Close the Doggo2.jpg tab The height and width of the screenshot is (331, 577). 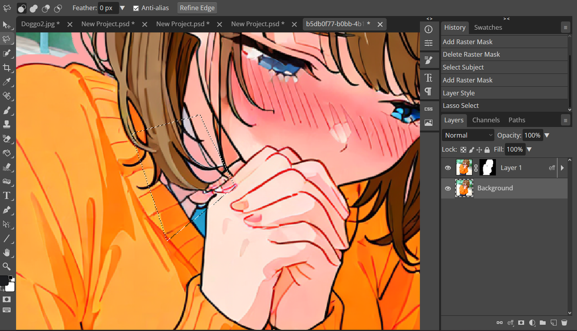(70, 24)
